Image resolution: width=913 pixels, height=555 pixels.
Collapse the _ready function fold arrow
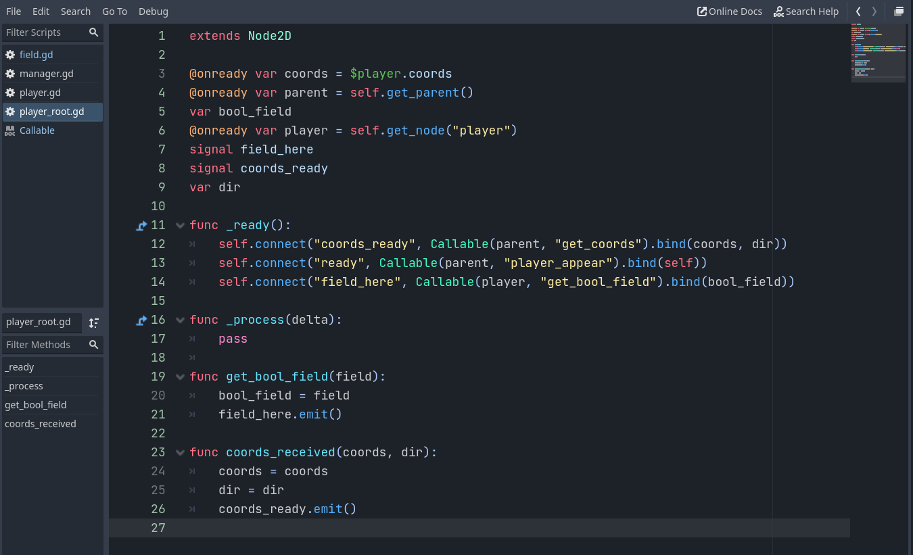pos(180,225)
